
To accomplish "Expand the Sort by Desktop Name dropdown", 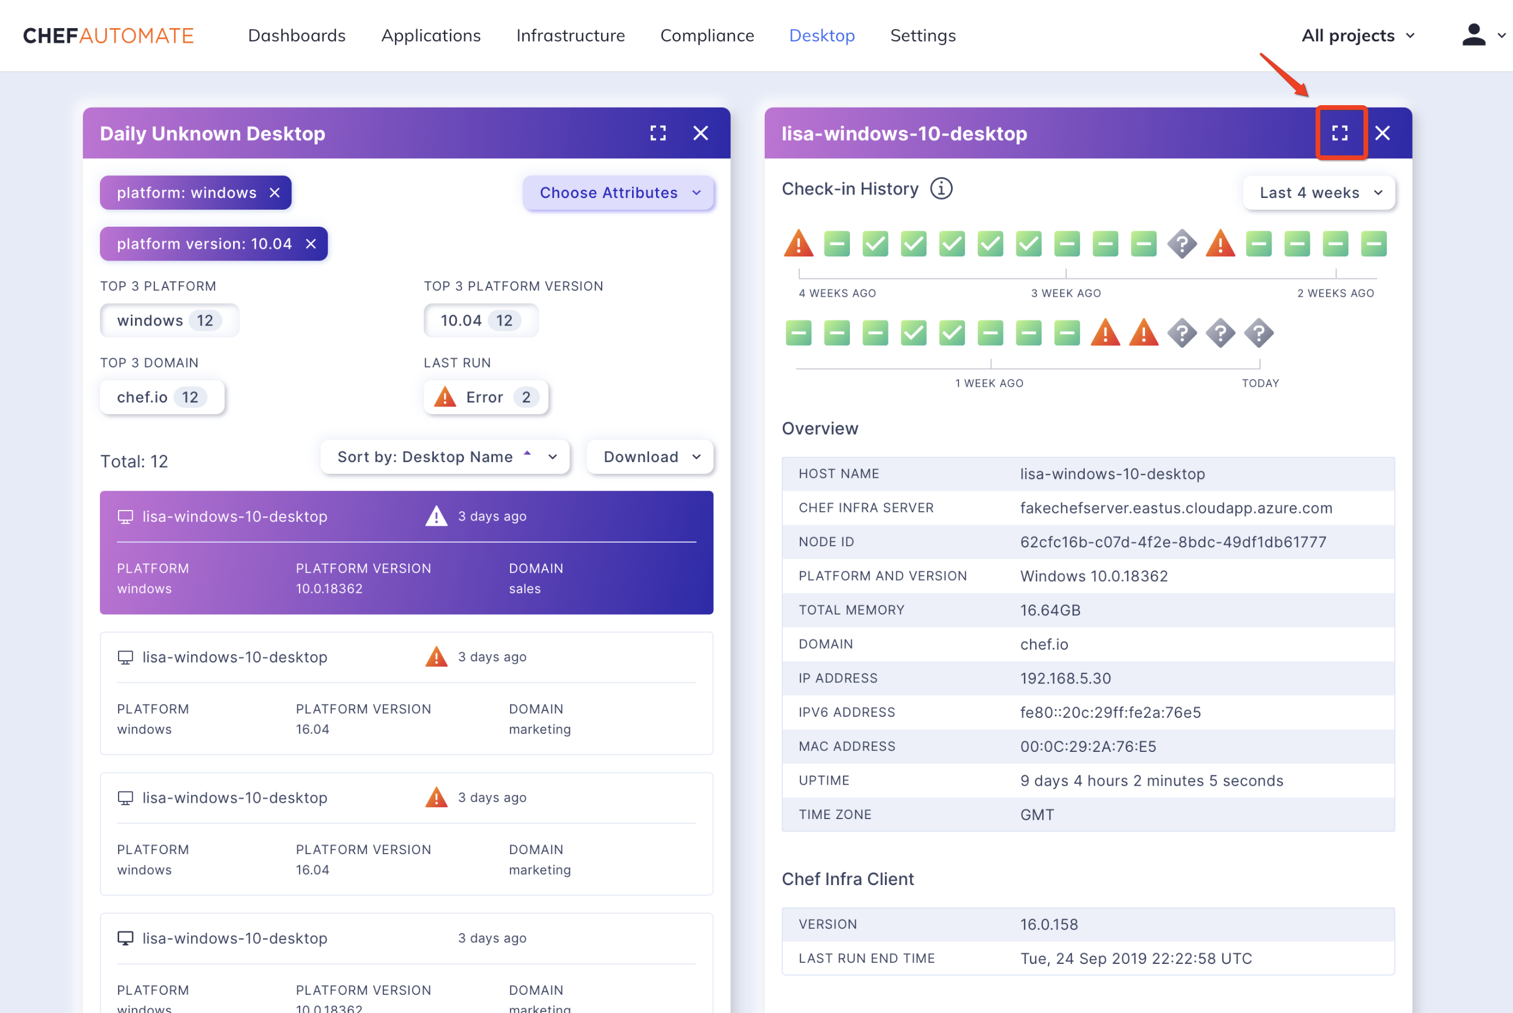I will [x=445, y=457].
